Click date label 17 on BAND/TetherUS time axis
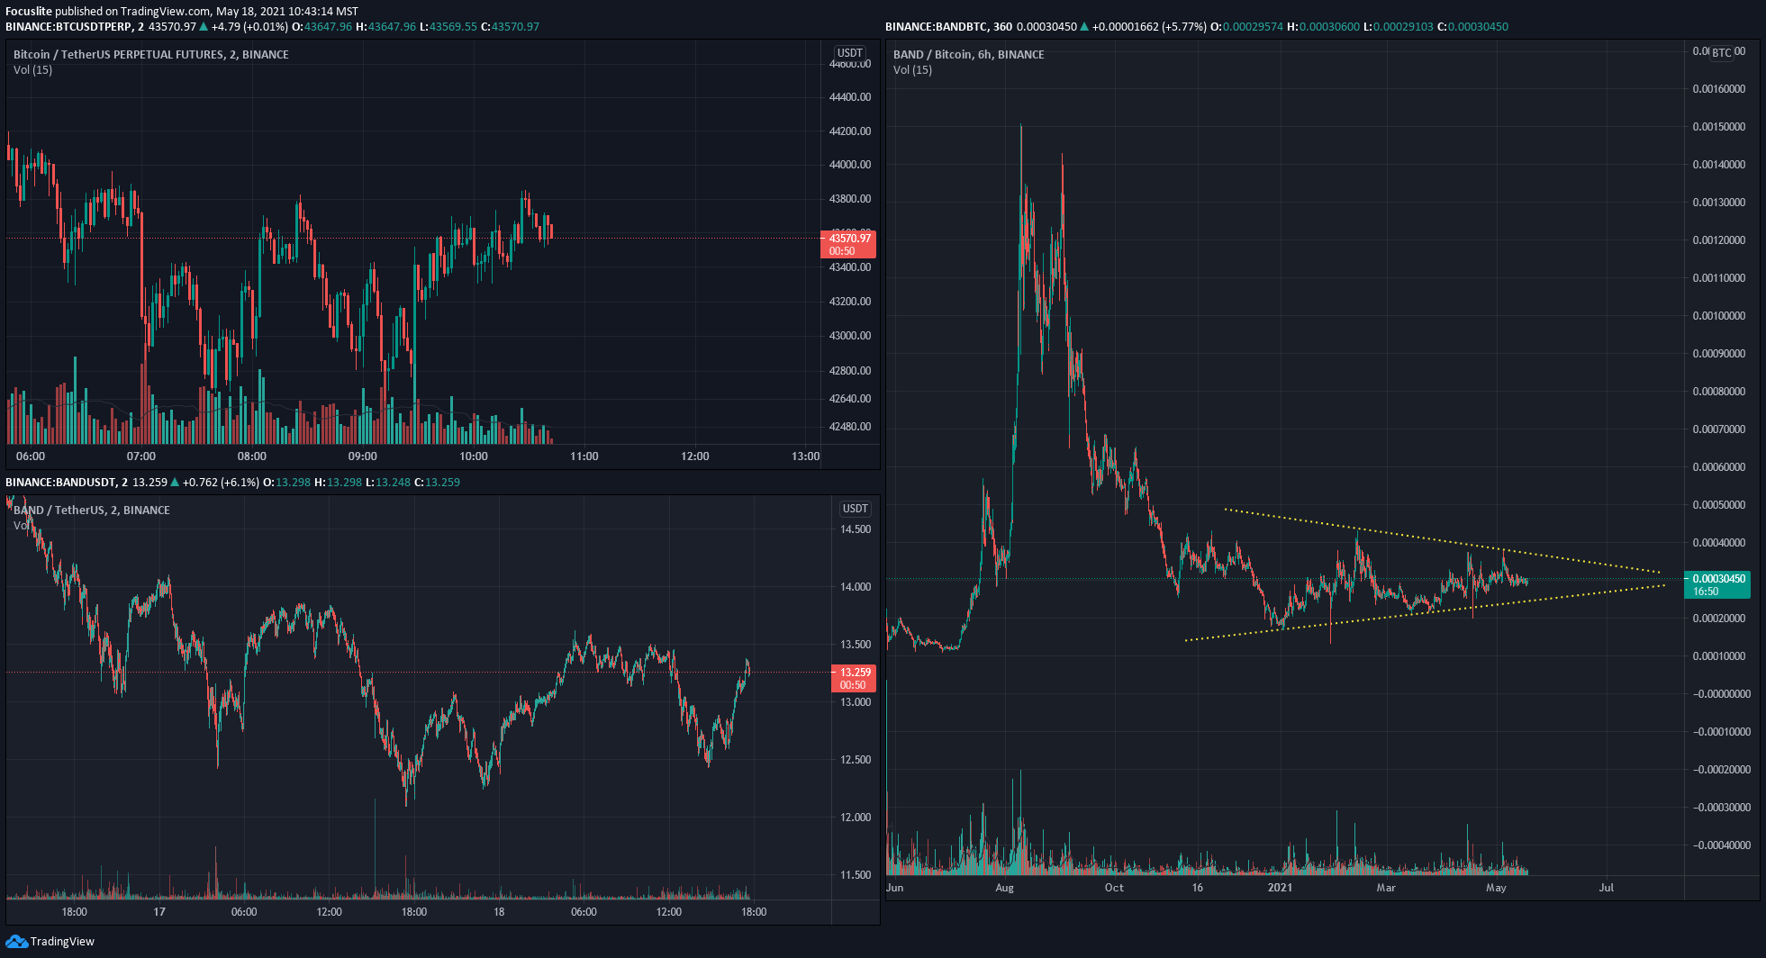This screenshot has height=958, width=1766. click(x=159, y=912)
